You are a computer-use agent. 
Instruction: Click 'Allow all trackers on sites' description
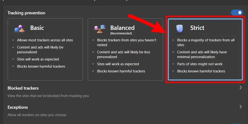(37, 115)
